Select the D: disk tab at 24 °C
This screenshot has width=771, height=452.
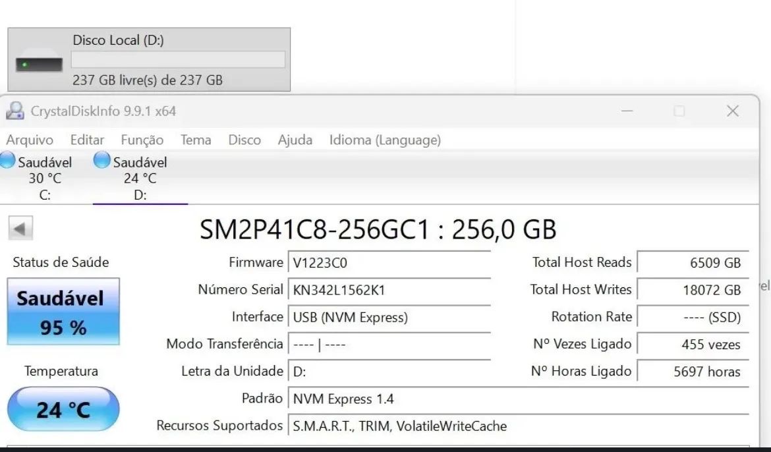(x=140, y=177)
